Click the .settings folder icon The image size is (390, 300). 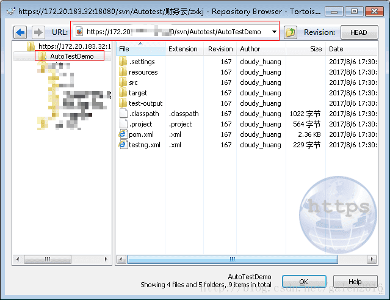pos(123,62)
